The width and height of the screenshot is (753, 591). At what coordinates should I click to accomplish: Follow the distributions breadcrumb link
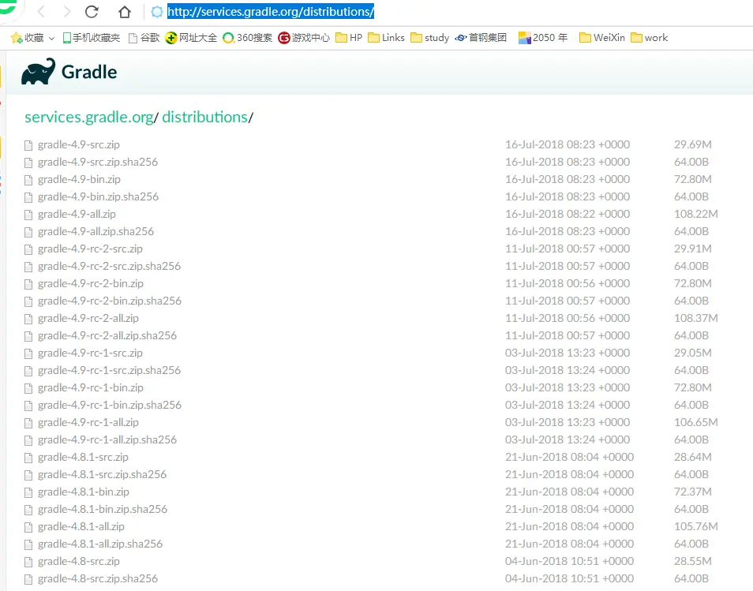(x=205, y=117)
